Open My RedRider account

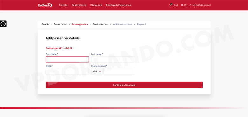(202, 5)
